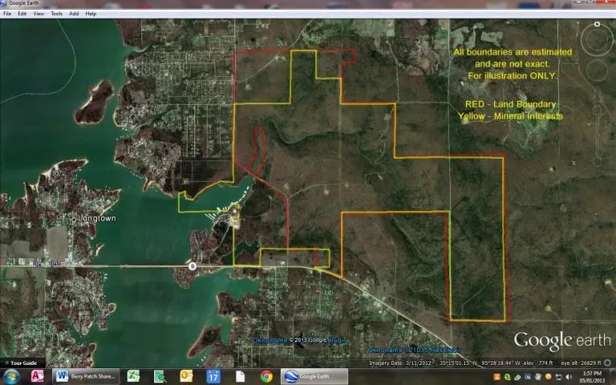Select the Google Earth taskbar button
616x385 pixels.
[316, 376]
